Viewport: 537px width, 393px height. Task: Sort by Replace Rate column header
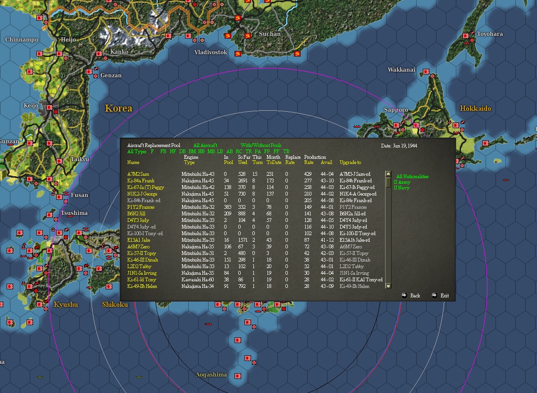[293, 159]
